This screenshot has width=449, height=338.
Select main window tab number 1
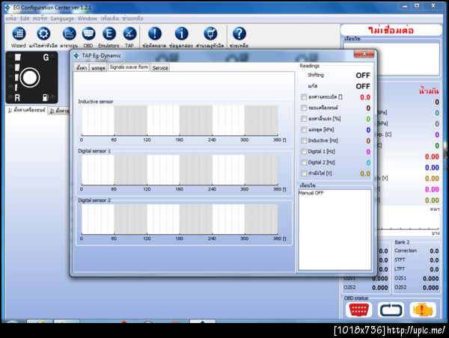coord(27,110)
